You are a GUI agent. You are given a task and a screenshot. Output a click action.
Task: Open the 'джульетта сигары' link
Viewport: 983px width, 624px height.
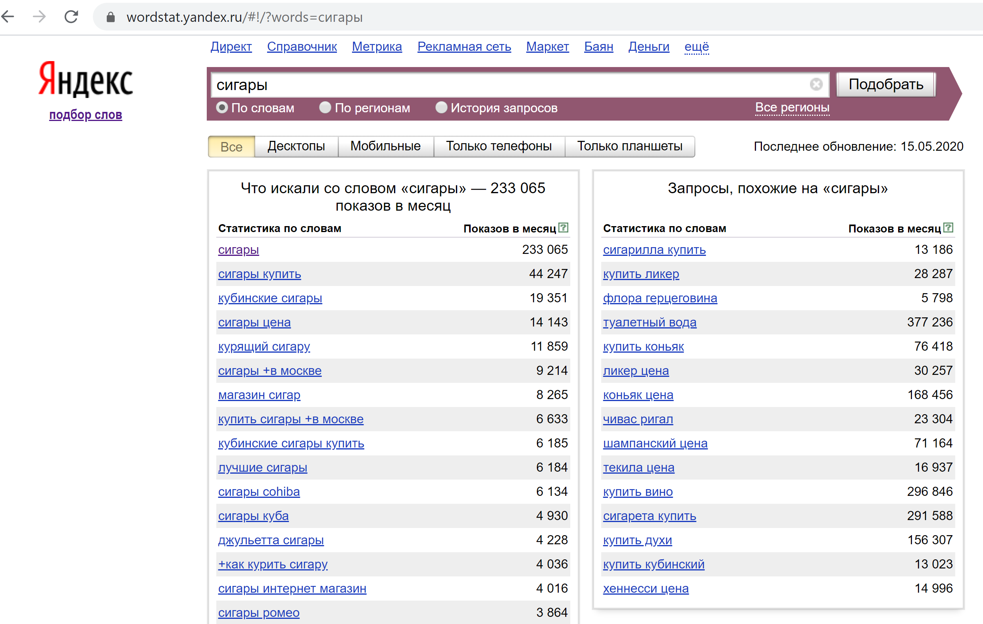click(271, 540)
